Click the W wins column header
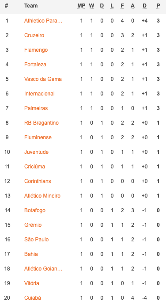The height and width of the screenshot is (305, 166). click(x=91, y=6)
